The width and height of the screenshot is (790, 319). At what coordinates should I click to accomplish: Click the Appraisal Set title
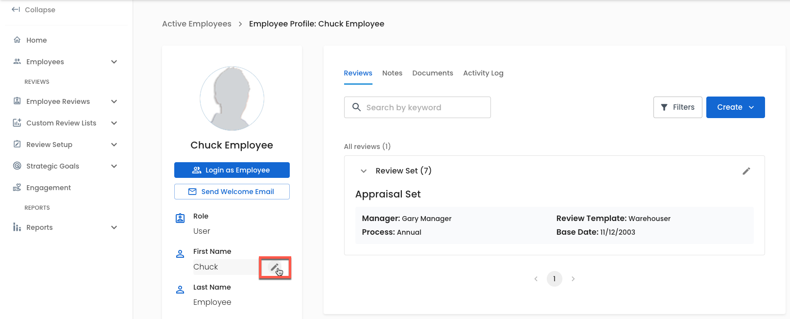pyautogui.click(x=388, y=194)
